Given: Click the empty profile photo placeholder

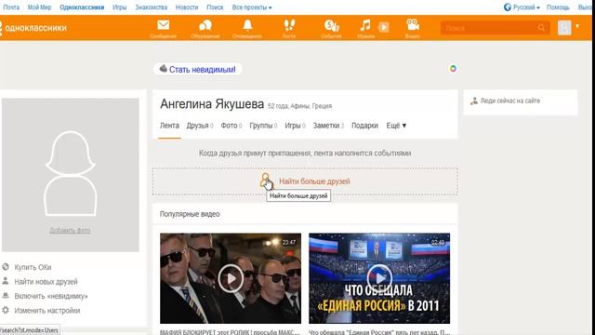Looking at the screenshot, I should [x=71, y=175].
